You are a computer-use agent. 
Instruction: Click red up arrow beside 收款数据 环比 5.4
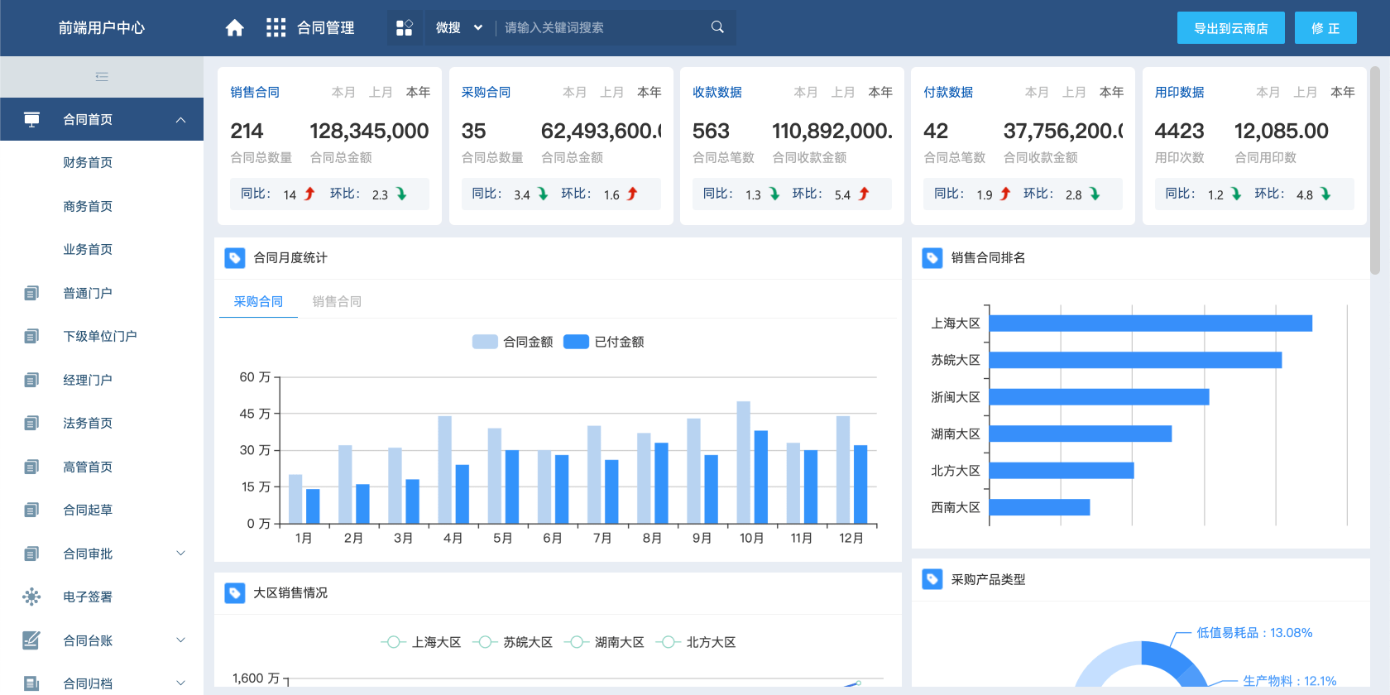pyautogui.click(x=864, y=194)
